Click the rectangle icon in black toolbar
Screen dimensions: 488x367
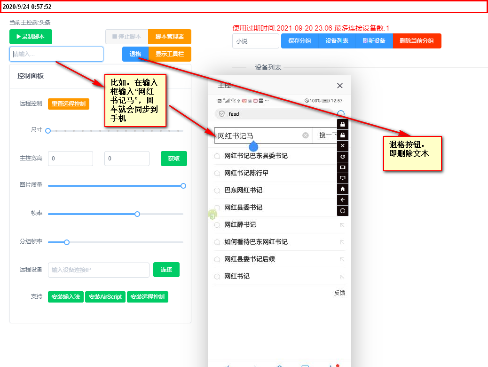(342, 168)
